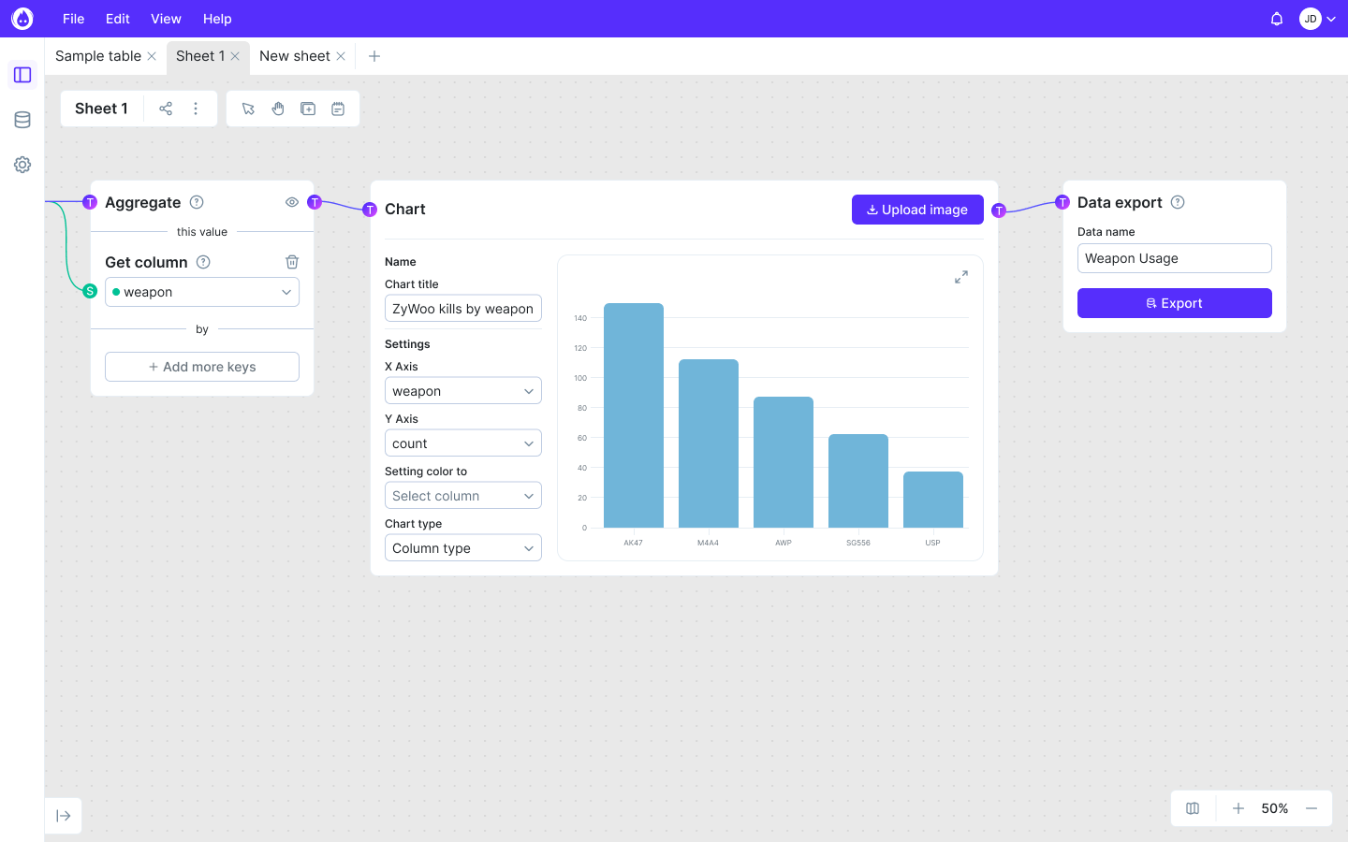Open the settings gear in sidebar
The image size is (1348, 842).
[x=22, y=165]
